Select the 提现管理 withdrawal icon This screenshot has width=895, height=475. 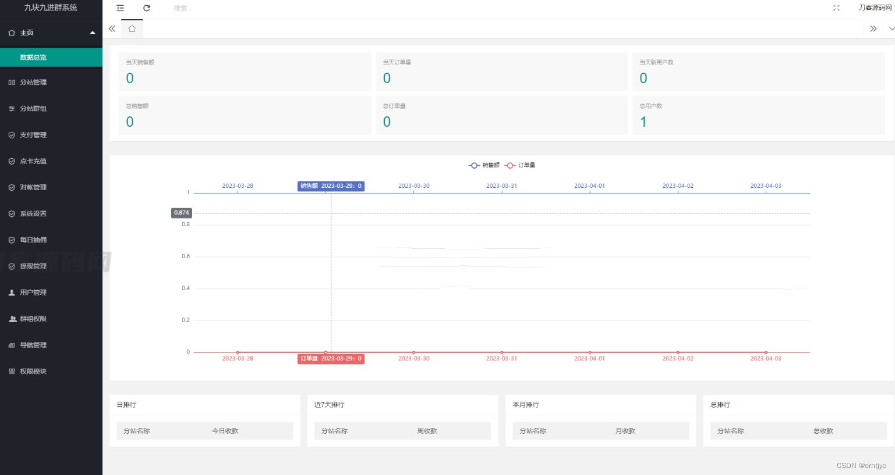(12, 266)
